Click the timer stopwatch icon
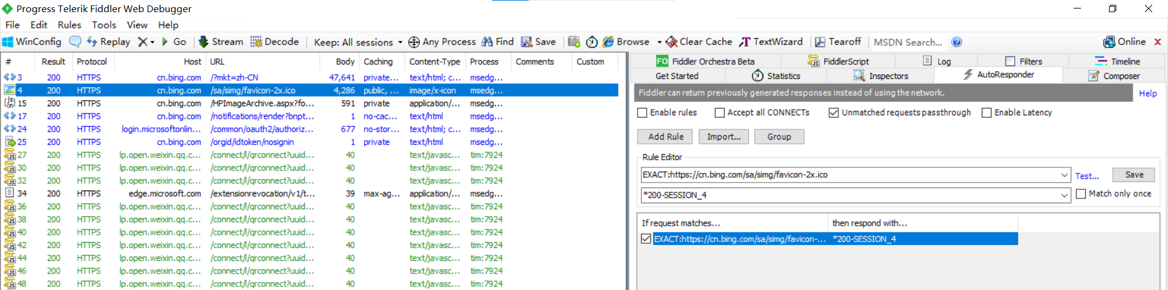The height and width of the screenshot is (290, 1168). pyautogui.click(x=592, y=42)
